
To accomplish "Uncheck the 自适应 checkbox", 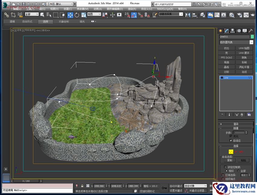I will tap(230, 141).
